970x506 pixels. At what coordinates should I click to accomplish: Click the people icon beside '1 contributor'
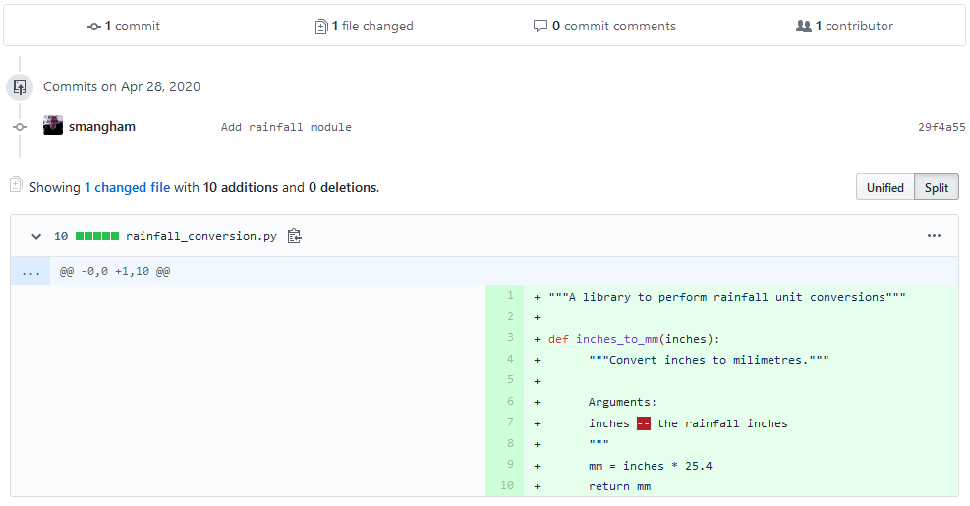(804, 26)
